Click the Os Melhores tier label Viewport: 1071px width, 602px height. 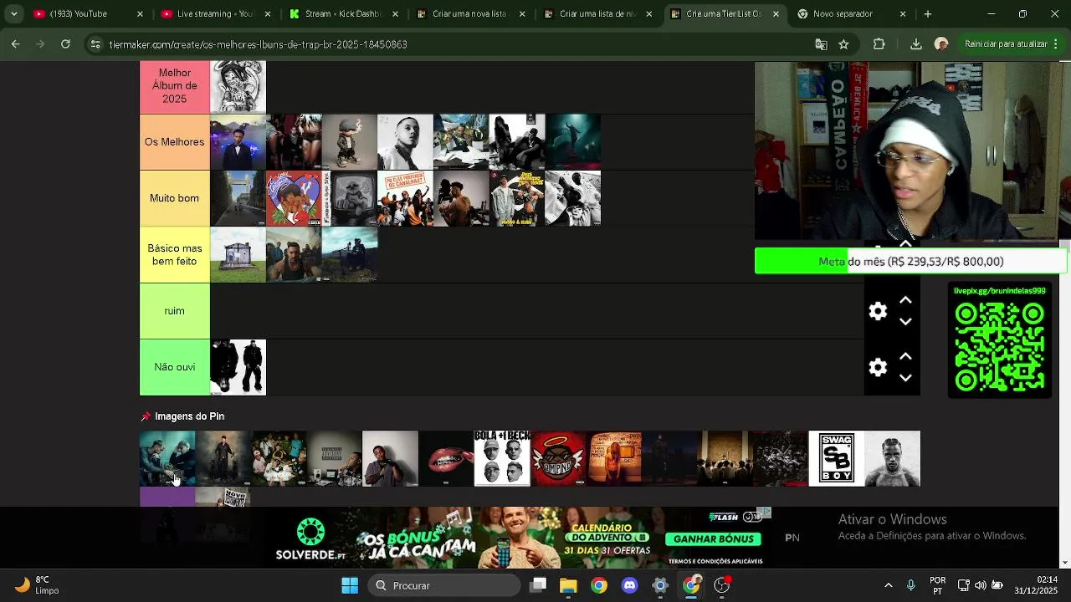175,142
